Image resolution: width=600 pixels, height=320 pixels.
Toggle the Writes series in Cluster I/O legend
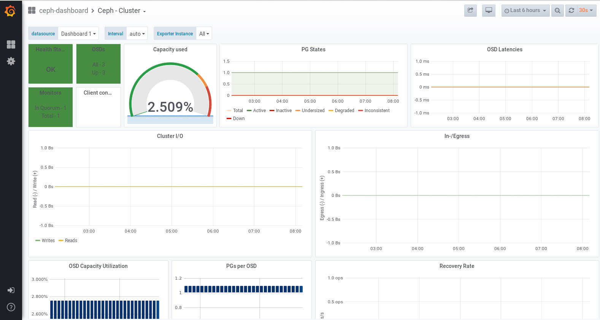tap(48, 241)
